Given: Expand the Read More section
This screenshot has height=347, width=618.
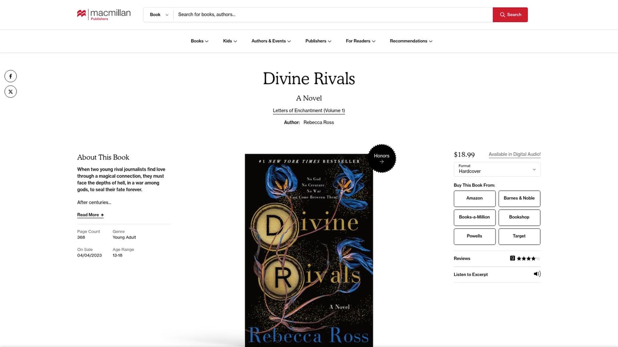Looking at the screenshot, I should click(x=90, y=214).
